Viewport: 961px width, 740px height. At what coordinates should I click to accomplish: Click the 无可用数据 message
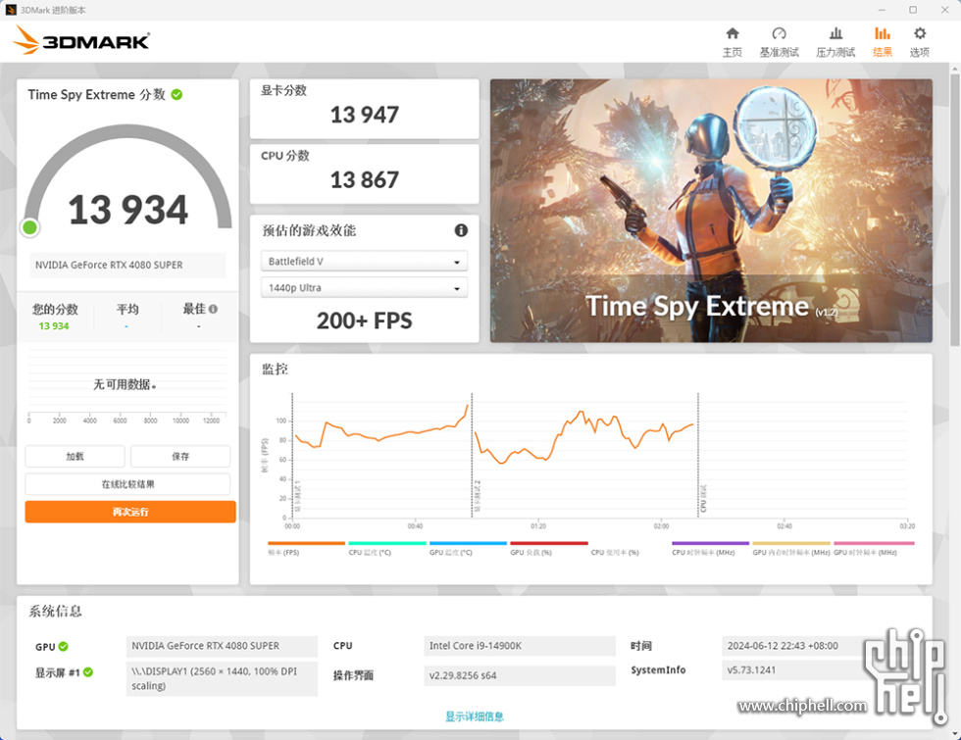point(125,384)
